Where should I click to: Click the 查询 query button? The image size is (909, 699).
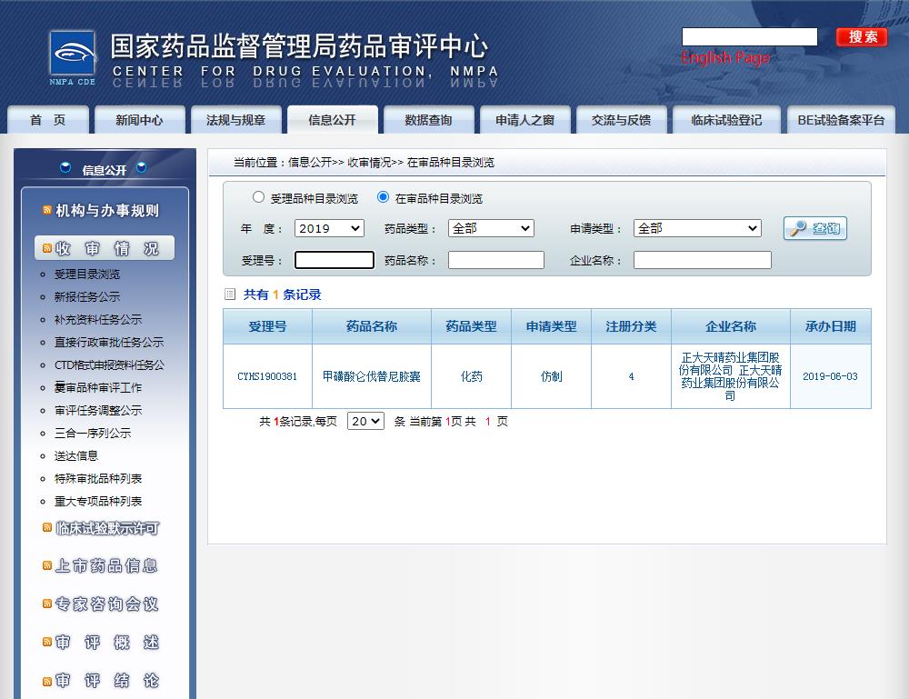[815, 228]
